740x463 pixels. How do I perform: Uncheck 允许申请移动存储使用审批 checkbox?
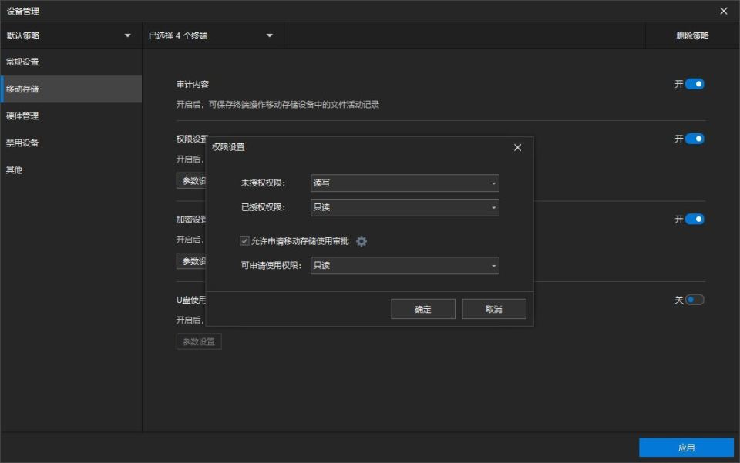click(244, 241)
